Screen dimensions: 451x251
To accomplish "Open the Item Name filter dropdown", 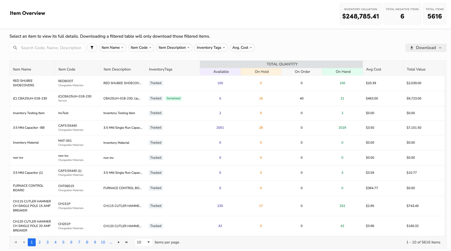I will pyautogui.click(x=112, y=48).
